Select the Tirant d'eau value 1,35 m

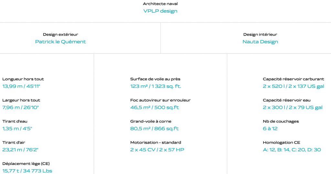click(x=17, y=128)
